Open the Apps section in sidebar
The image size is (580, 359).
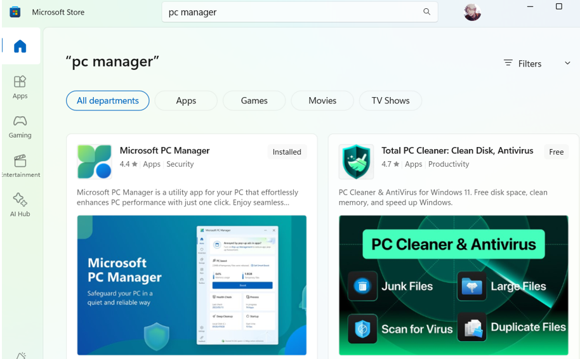tap(20, 88)
